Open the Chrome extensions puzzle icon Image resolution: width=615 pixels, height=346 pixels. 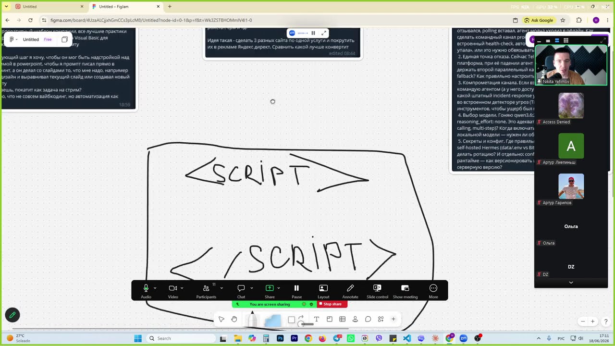coord(579,20)
